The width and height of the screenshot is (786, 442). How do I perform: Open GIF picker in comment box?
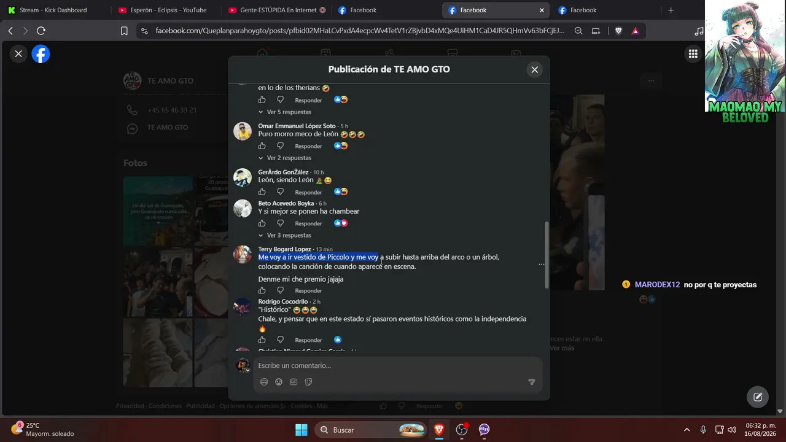point(294,382)
